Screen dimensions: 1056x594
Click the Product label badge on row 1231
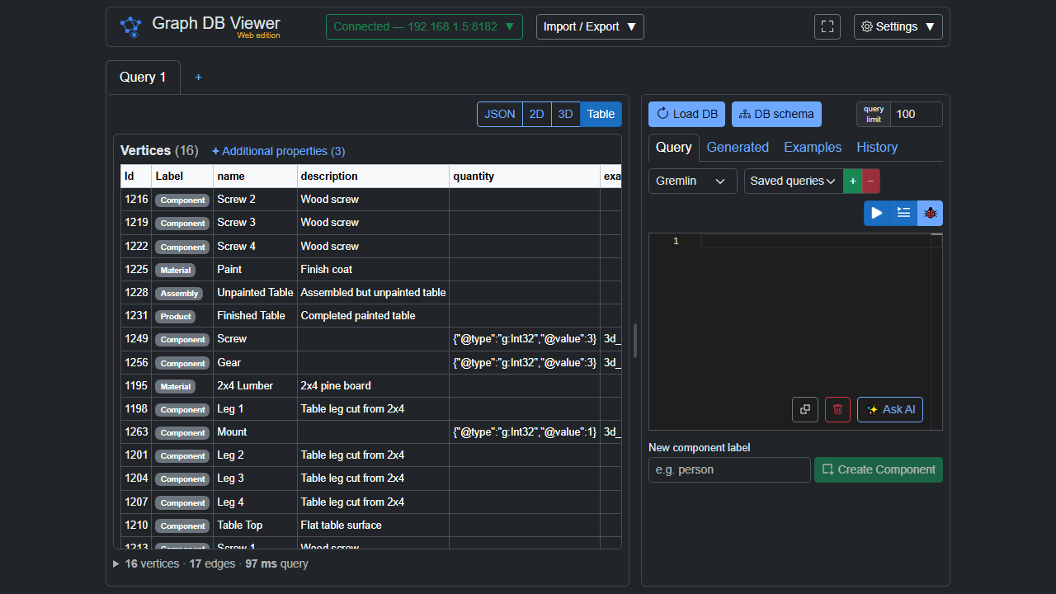(176, 316)
